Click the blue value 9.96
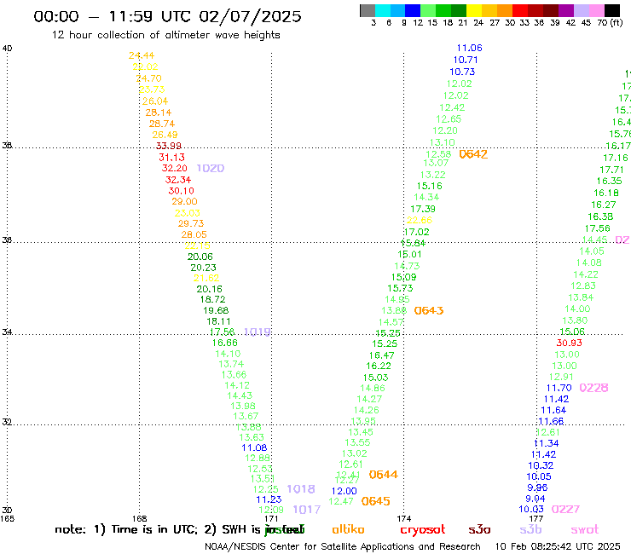This screenshot has width=631, height=554. (537, 488)
